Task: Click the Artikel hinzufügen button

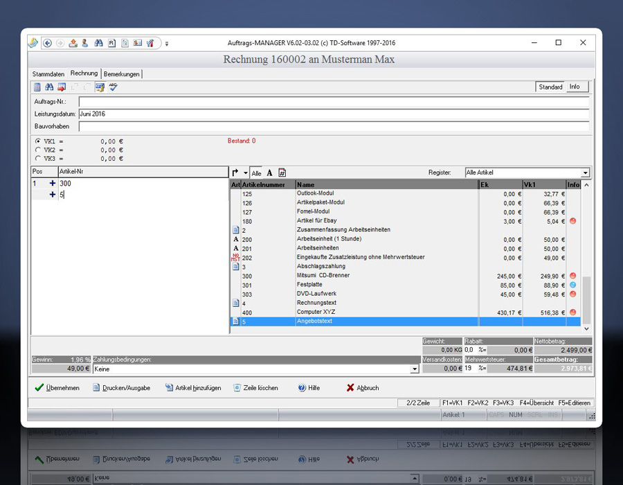Action: [x=193, y=387]
